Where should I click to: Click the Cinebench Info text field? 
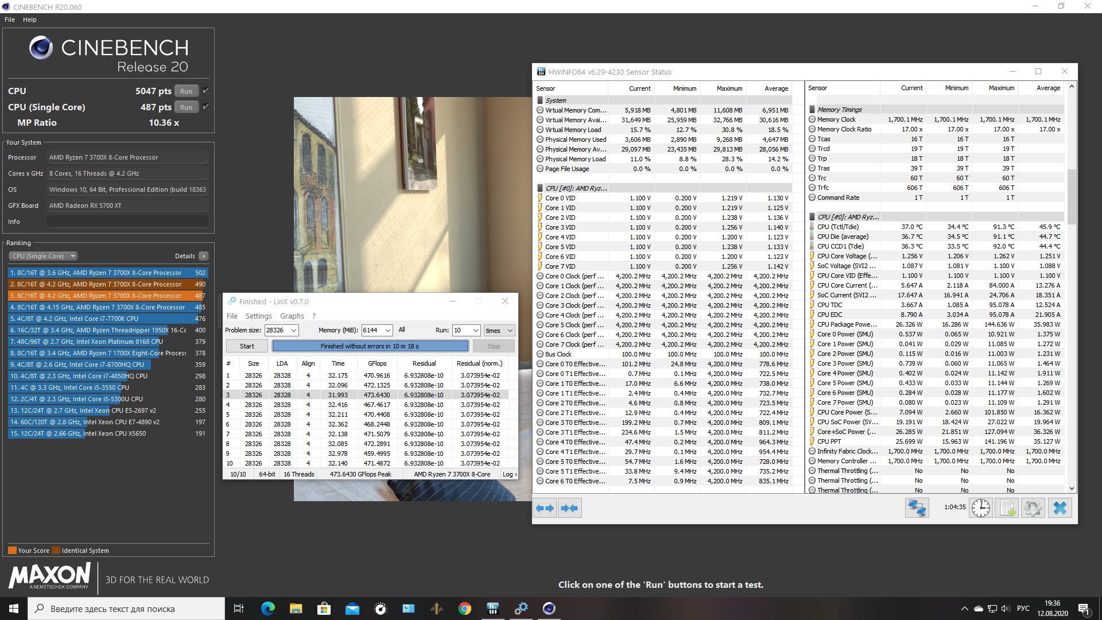point(127,222)
